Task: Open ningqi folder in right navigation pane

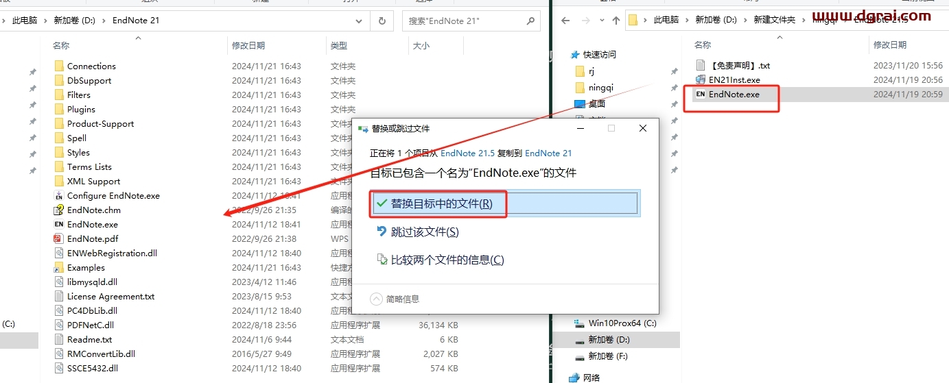Action: point(600,87)
